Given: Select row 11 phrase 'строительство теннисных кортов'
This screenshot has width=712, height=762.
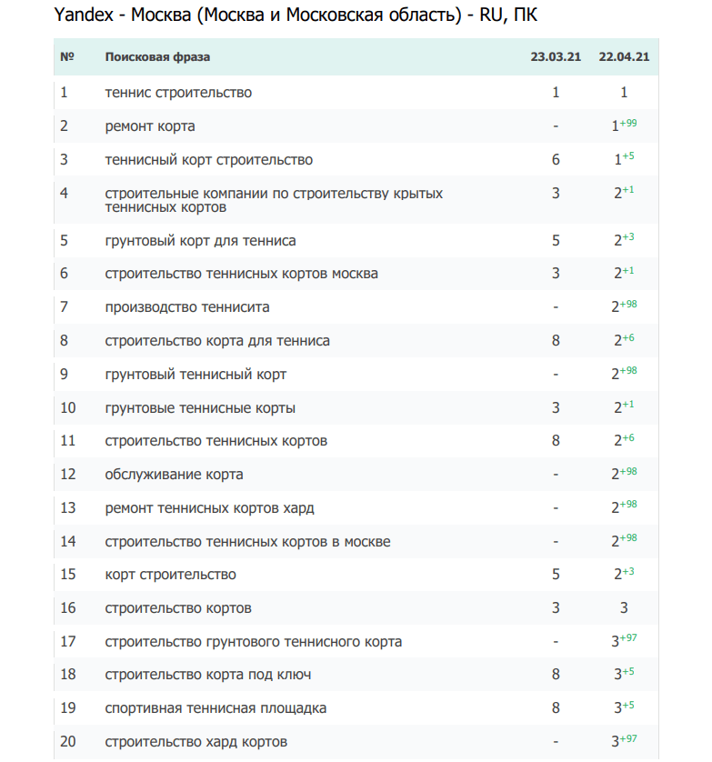Looking at the screenshot, I should [216, 441].
